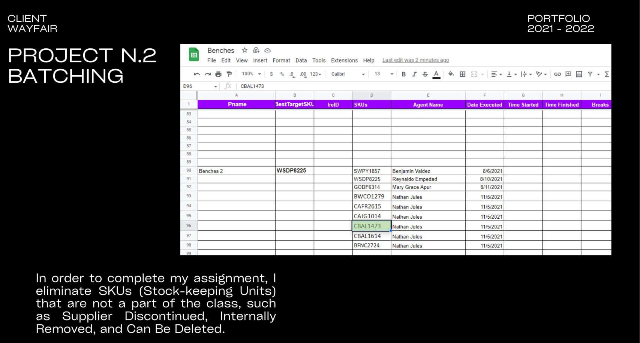Open the File menu
This screenshot has height=343, width=640.
point(211,60)
